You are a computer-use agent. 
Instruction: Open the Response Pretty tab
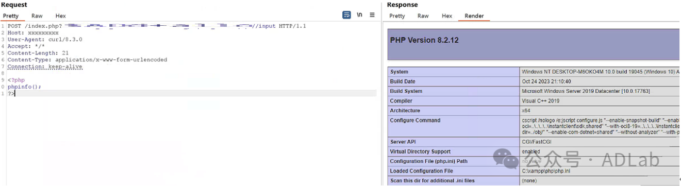pyautogui.click(x=397, y=16)
